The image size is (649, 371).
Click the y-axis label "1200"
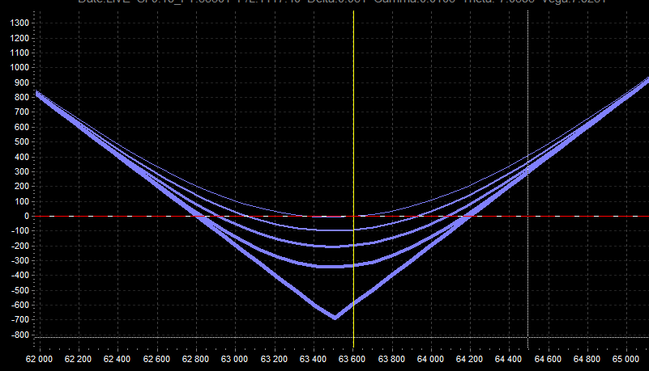(20, 38)
